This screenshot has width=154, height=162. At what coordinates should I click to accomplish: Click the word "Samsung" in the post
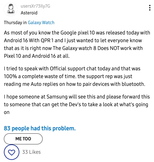(x=57, y=97)
